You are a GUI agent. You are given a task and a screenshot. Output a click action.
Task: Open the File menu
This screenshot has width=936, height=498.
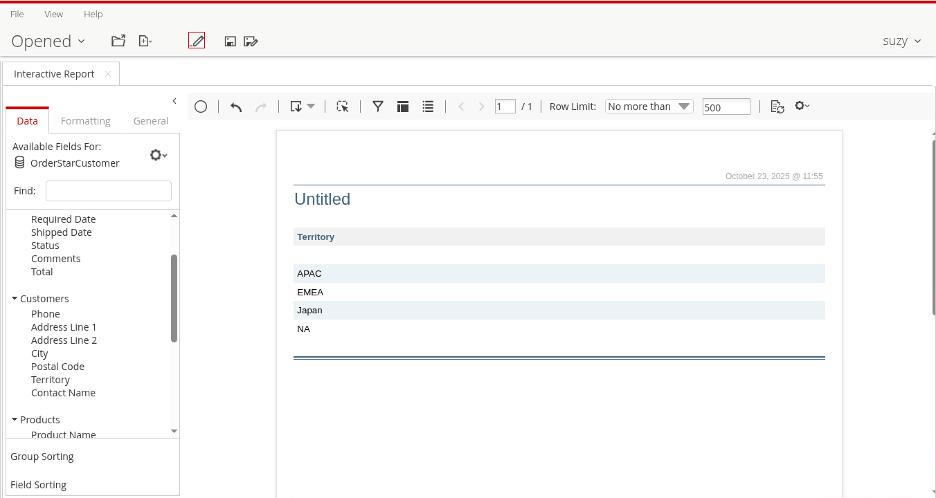[x=17, y=14]
